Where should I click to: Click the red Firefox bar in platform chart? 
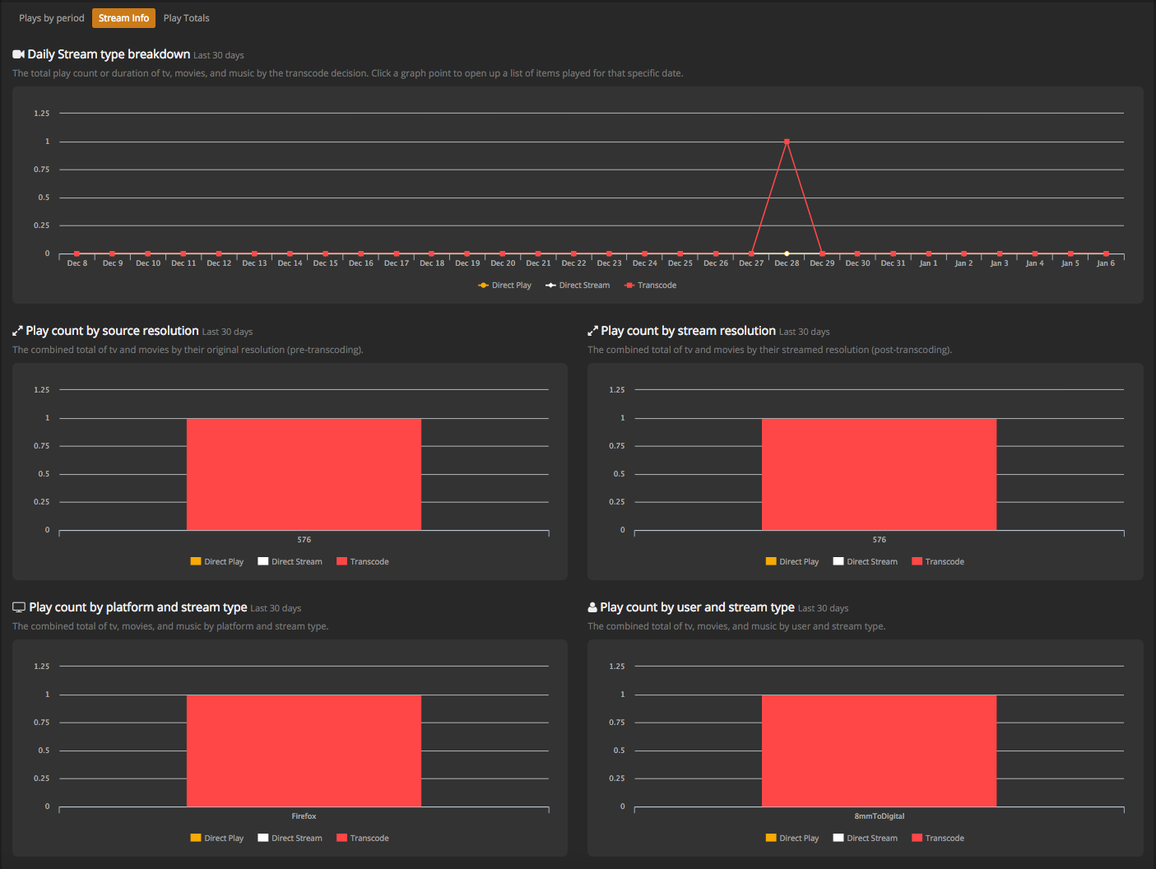coord(304,750)
